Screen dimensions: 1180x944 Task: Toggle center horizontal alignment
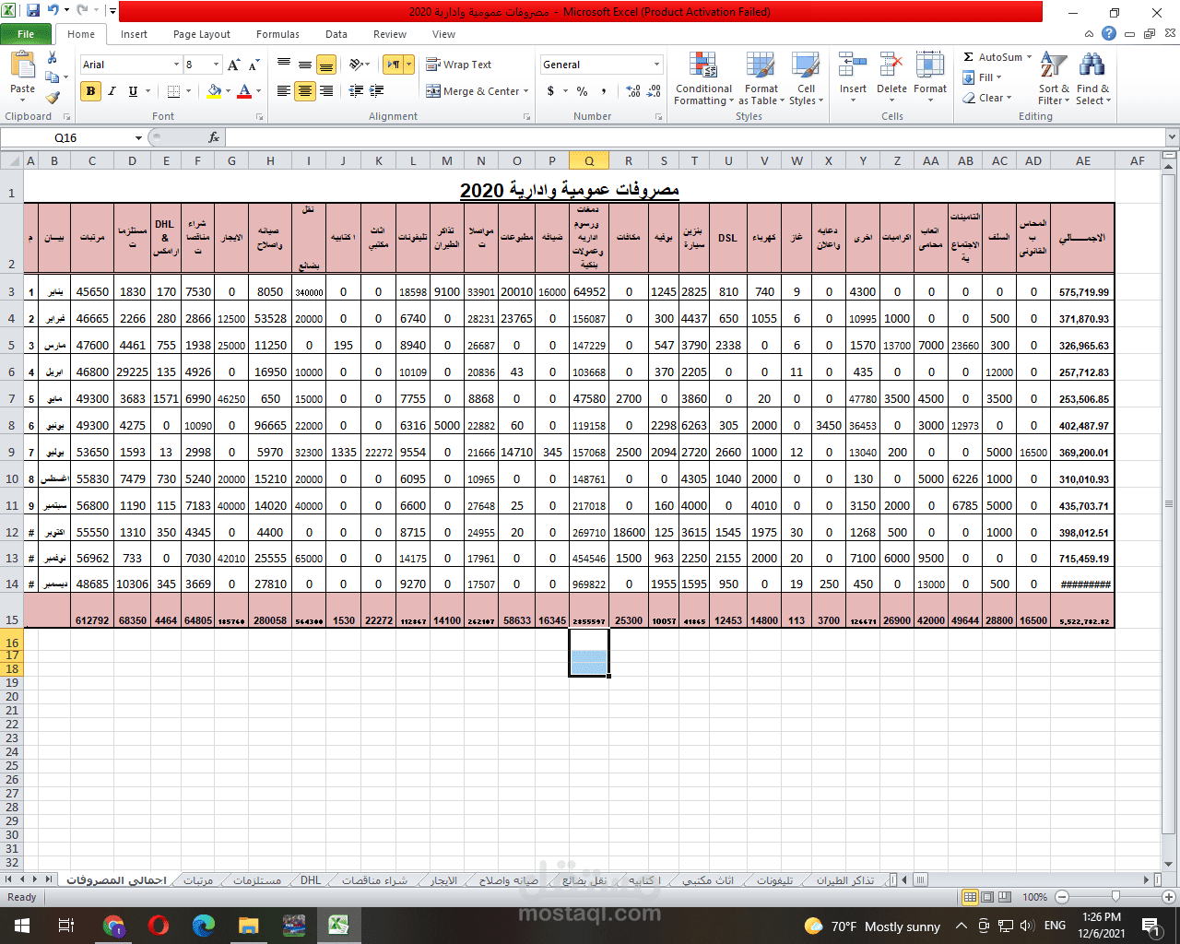(304, 91)
